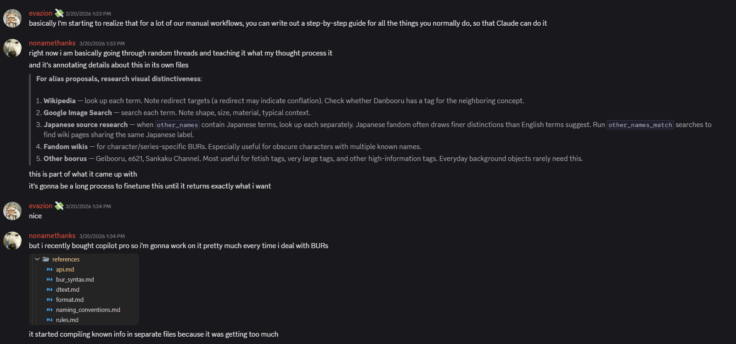Click nonamethanks' avatar beside the 1:33 PM message
Screen dimensions: 736x344
[12, 48]
